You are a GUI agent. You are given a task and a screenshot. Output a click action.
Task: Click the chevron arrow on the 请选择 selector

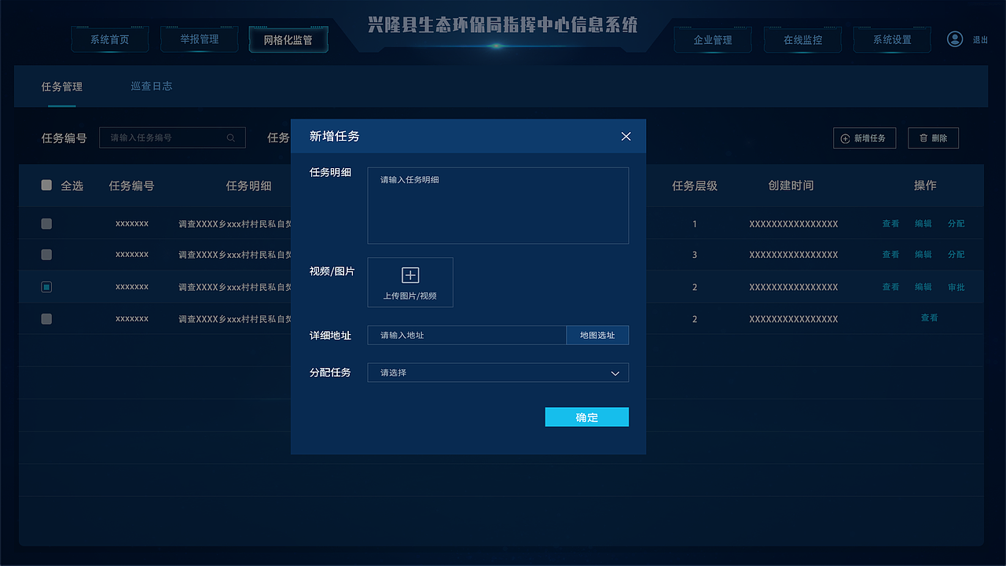tap(616, 373)
